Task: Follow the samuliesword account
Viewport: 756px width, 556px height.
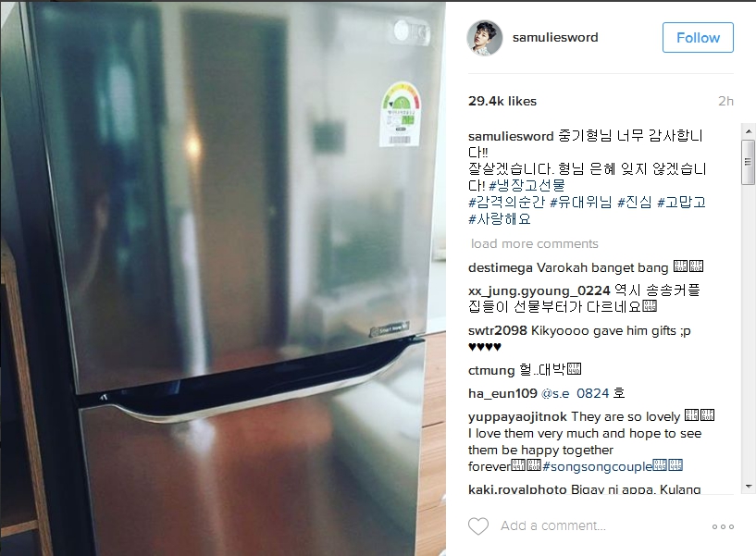Action: point(698,38)
